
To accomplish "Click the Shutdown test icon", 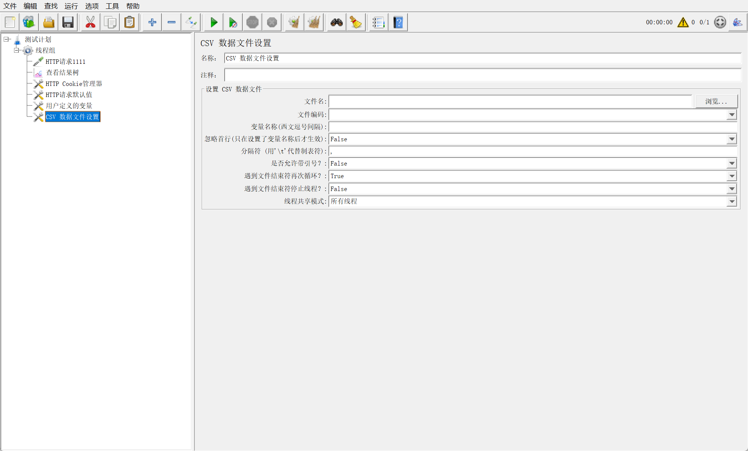I will (272, 22).
